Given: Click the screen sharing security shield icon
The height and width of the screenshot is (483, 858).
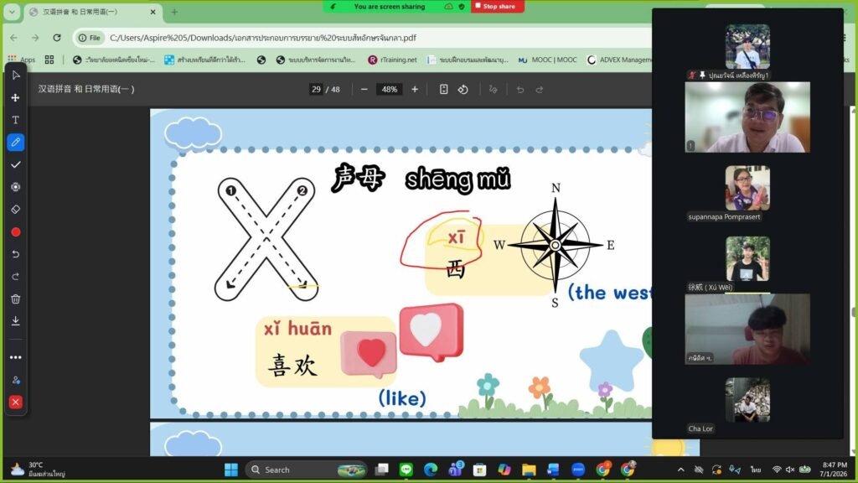Looking at the screenshot, I should tap(462, 7).
